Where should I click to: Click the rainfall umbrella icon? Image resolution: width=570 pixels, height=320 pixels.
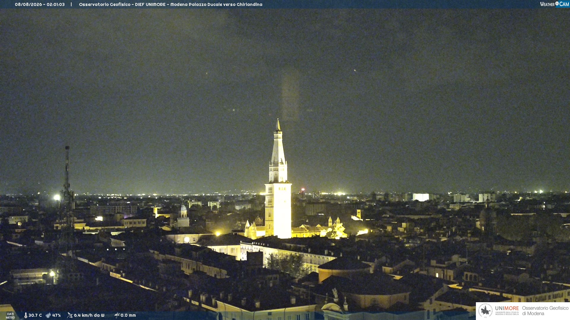tap(117, 315)
